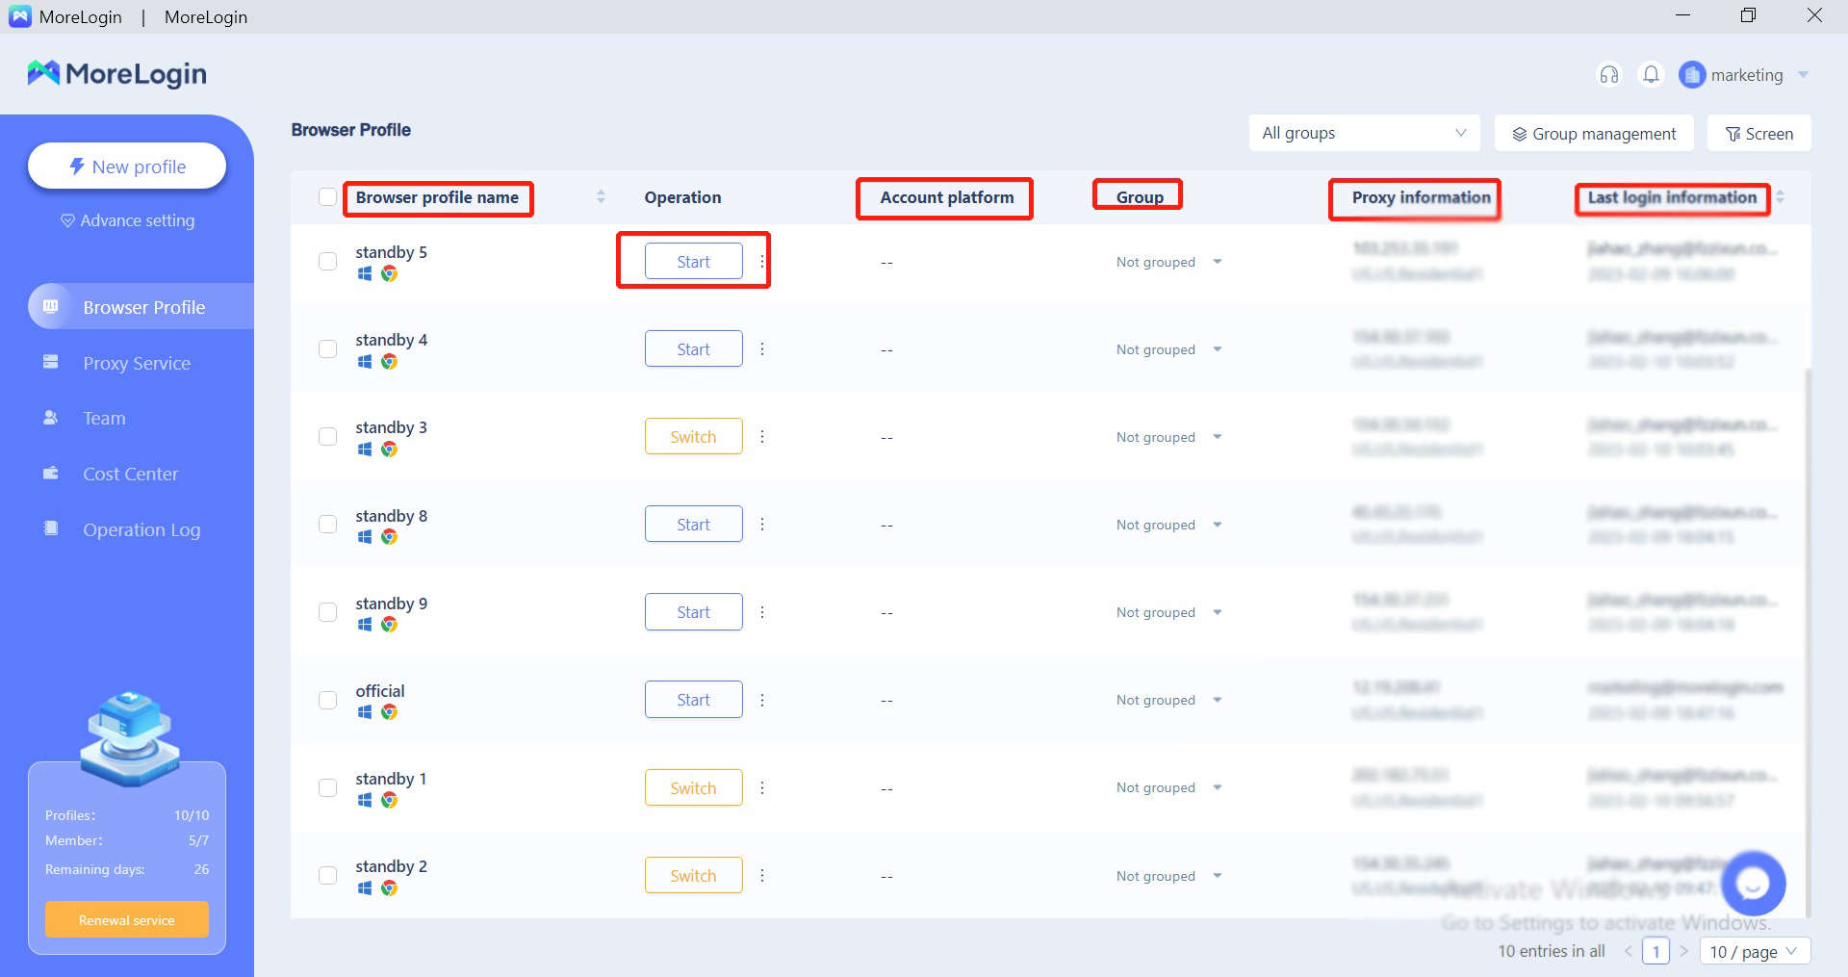Switch to the standby 2 profile

693,876
